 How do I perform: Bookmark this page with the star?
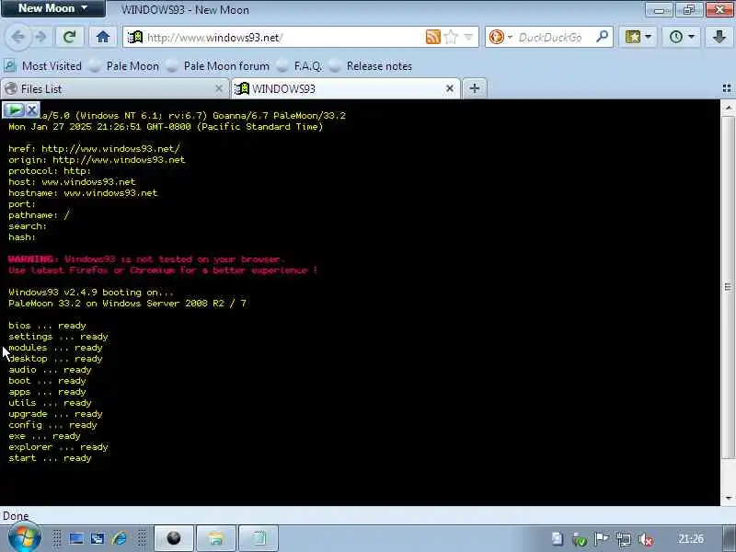coord(451,37)
